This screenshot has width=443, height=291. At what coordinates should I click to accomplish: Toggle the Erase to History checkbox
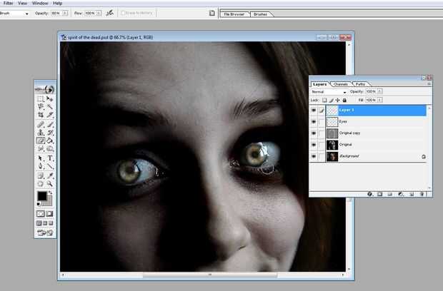123,13
